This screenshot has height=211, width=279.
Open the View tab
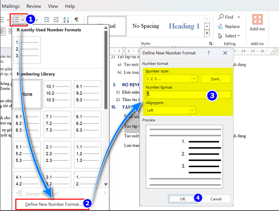(x=53, y=6)
